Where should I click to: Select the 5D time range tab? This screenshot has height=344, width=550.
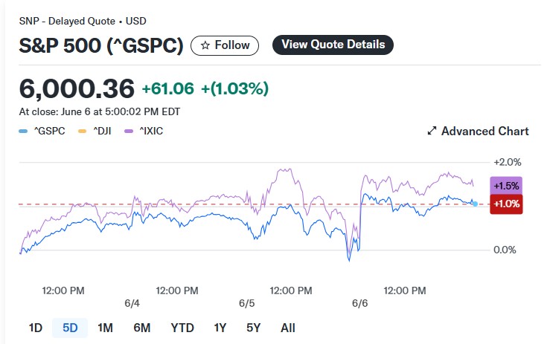pos(70,328)
